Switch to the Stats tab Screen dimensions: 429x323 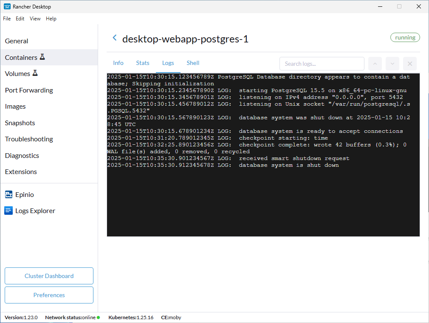pos(143,63)
